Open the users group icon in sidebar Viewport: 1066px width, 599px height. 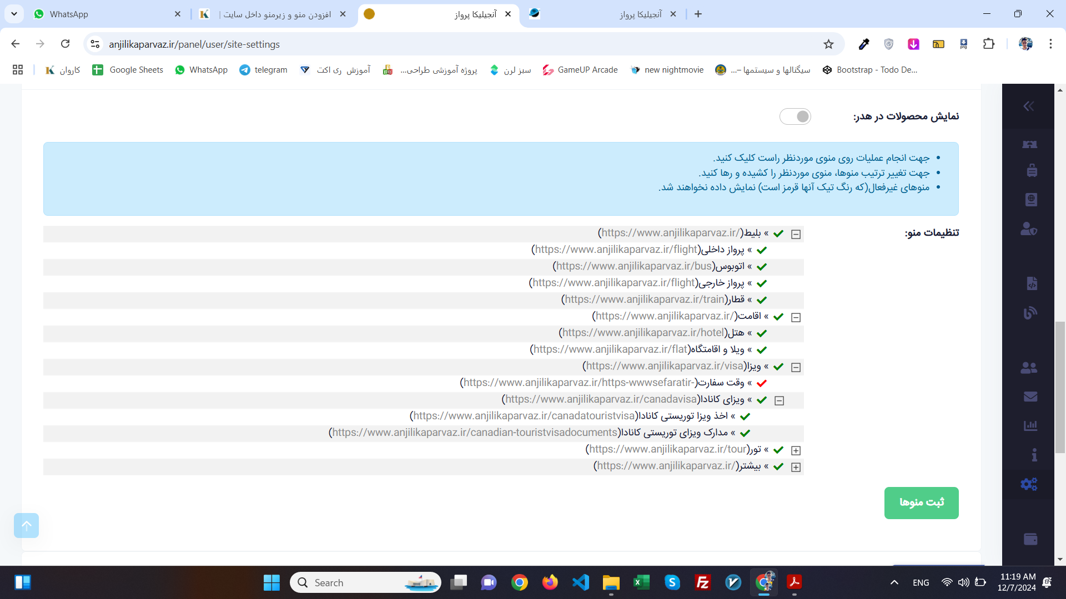(x=1029, y=368)
